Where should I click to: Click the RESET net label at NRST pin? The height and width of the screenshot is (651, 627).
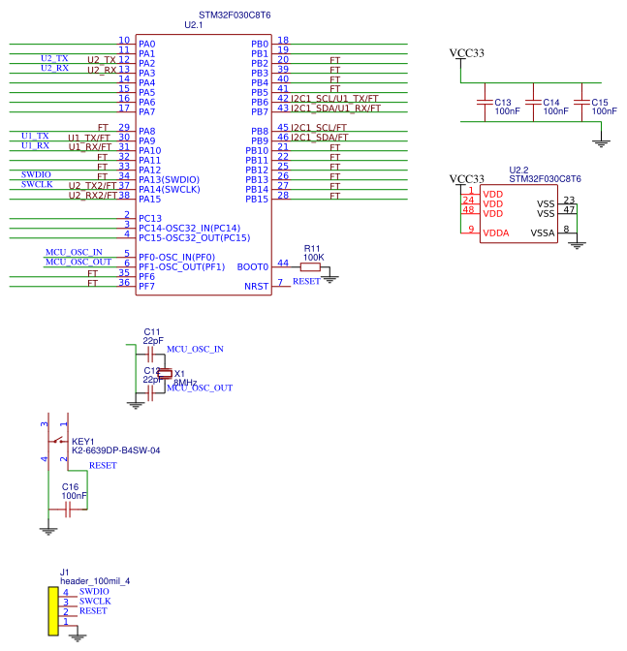coord(306,282)
